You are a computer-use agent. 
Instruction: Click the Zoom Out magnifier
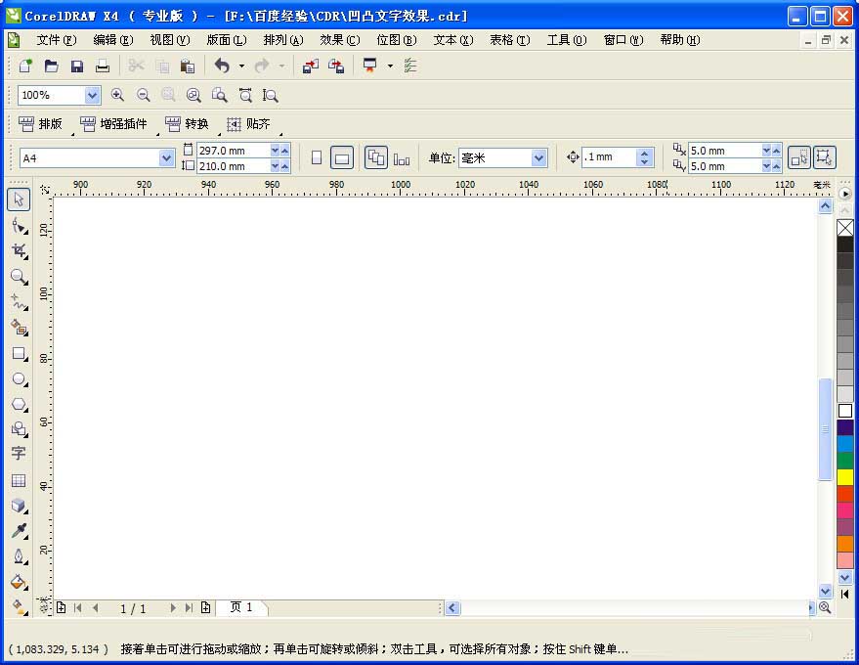143,96
